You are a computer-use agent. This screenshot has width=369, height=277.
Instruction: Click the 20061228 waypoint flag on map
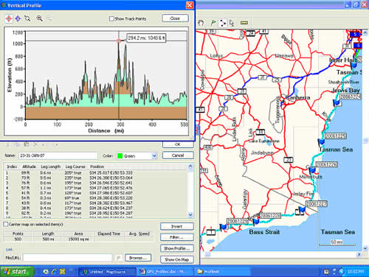pyautogui.click(x=256, y=221)
